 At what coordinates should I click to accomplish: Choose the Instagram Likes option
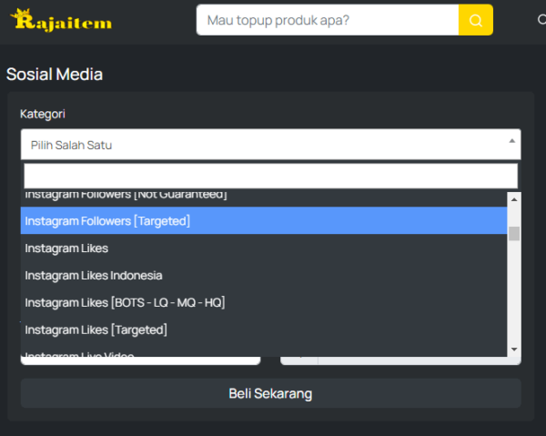tap(264, 248)
